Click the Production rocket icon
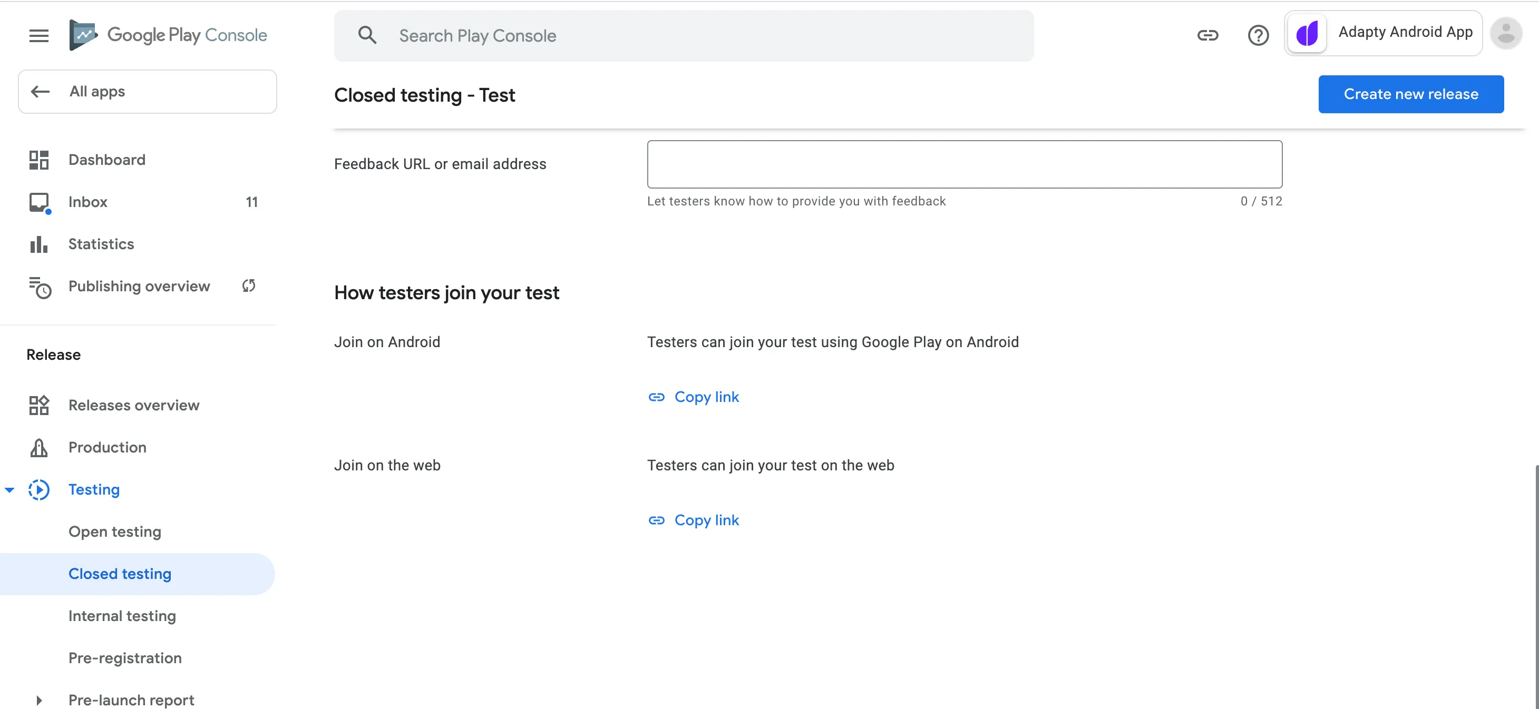 coord(39,448)
